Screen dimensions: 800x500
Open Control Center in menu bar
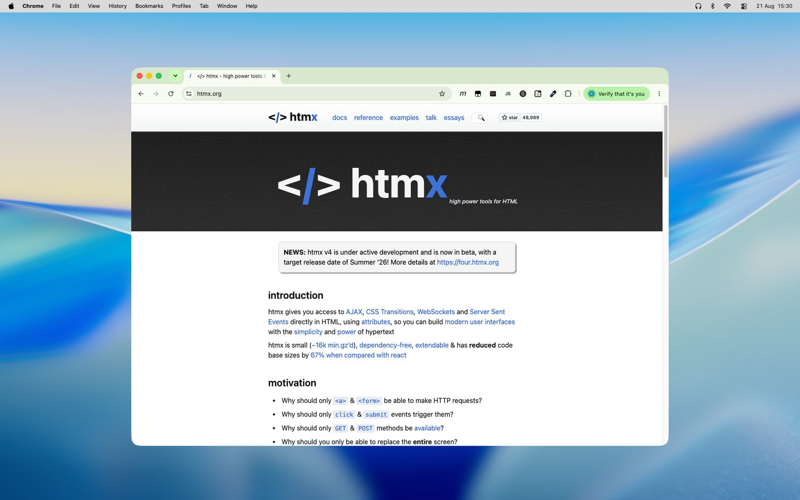click(743, 6)
